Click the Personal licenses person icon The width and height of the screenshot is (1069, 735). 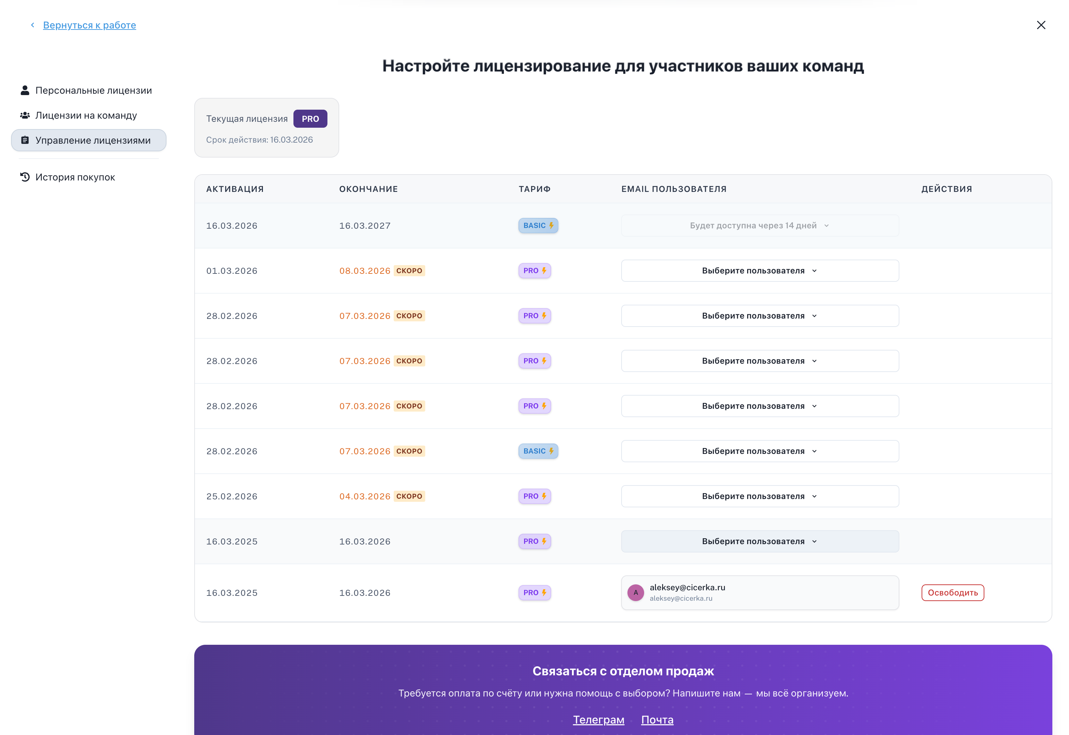(25, 90)
